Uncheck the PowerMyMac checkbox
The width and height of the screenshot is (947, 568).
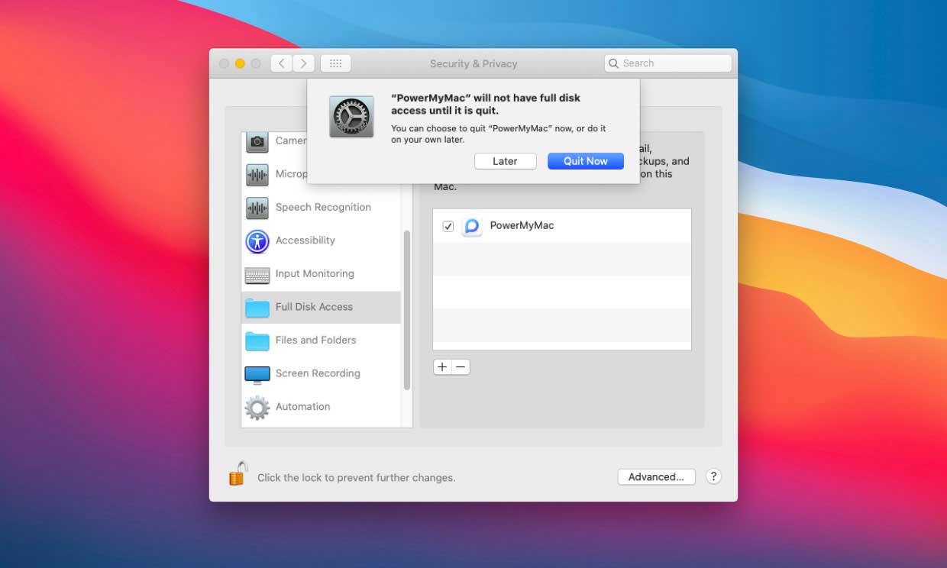448,226
